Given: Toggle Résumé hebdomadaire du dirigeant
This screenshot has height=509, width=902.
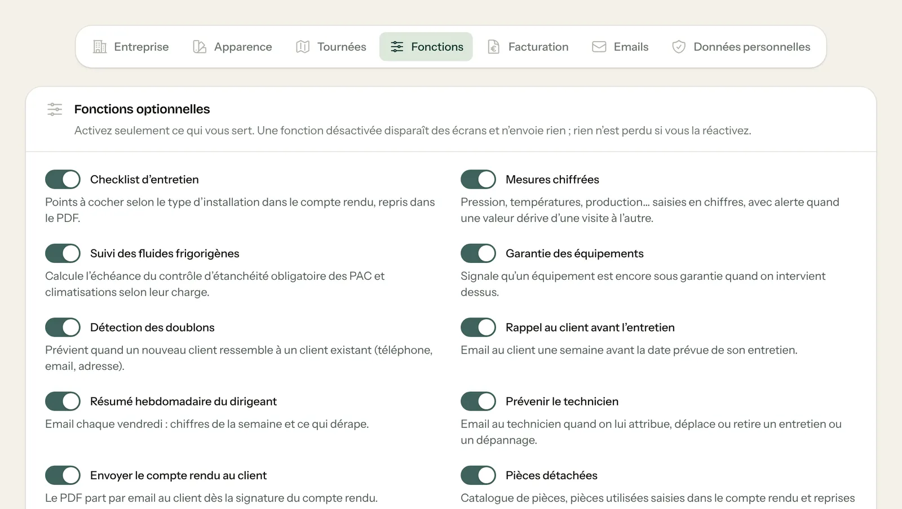Looking at the screenshot, I should 63,401.
